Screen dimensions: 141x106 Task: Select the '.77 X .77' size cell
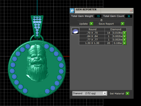coord(92,40)
